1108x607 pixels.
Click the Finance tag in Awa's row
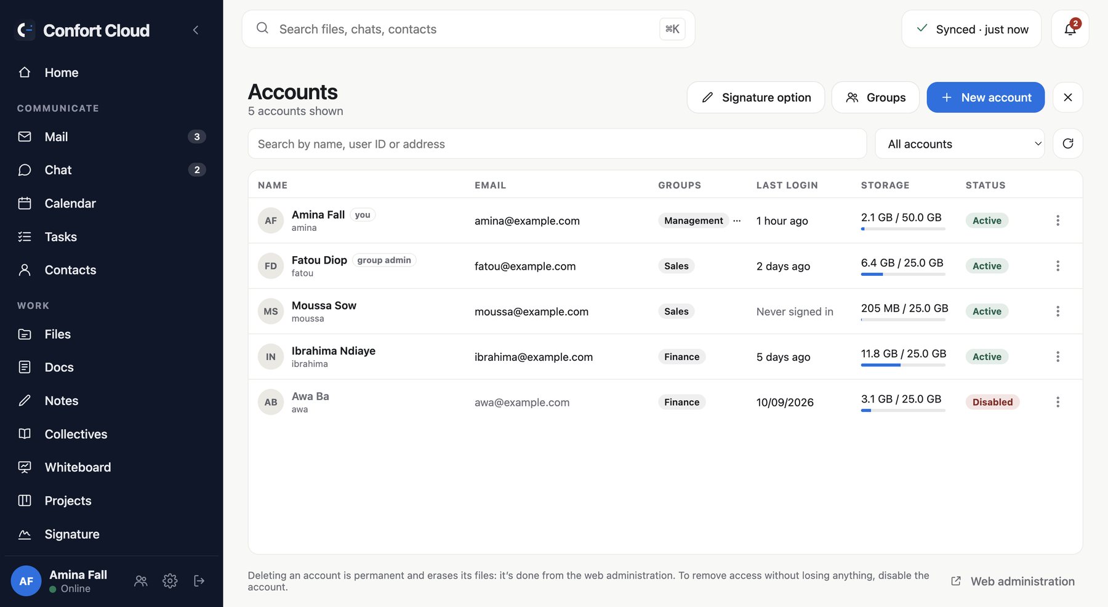click(681, 402)
